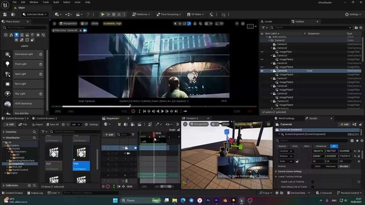Open the Content Browser Settings
Screen dimensions: 365x205
pyautogui.click(x=91, y=125)
